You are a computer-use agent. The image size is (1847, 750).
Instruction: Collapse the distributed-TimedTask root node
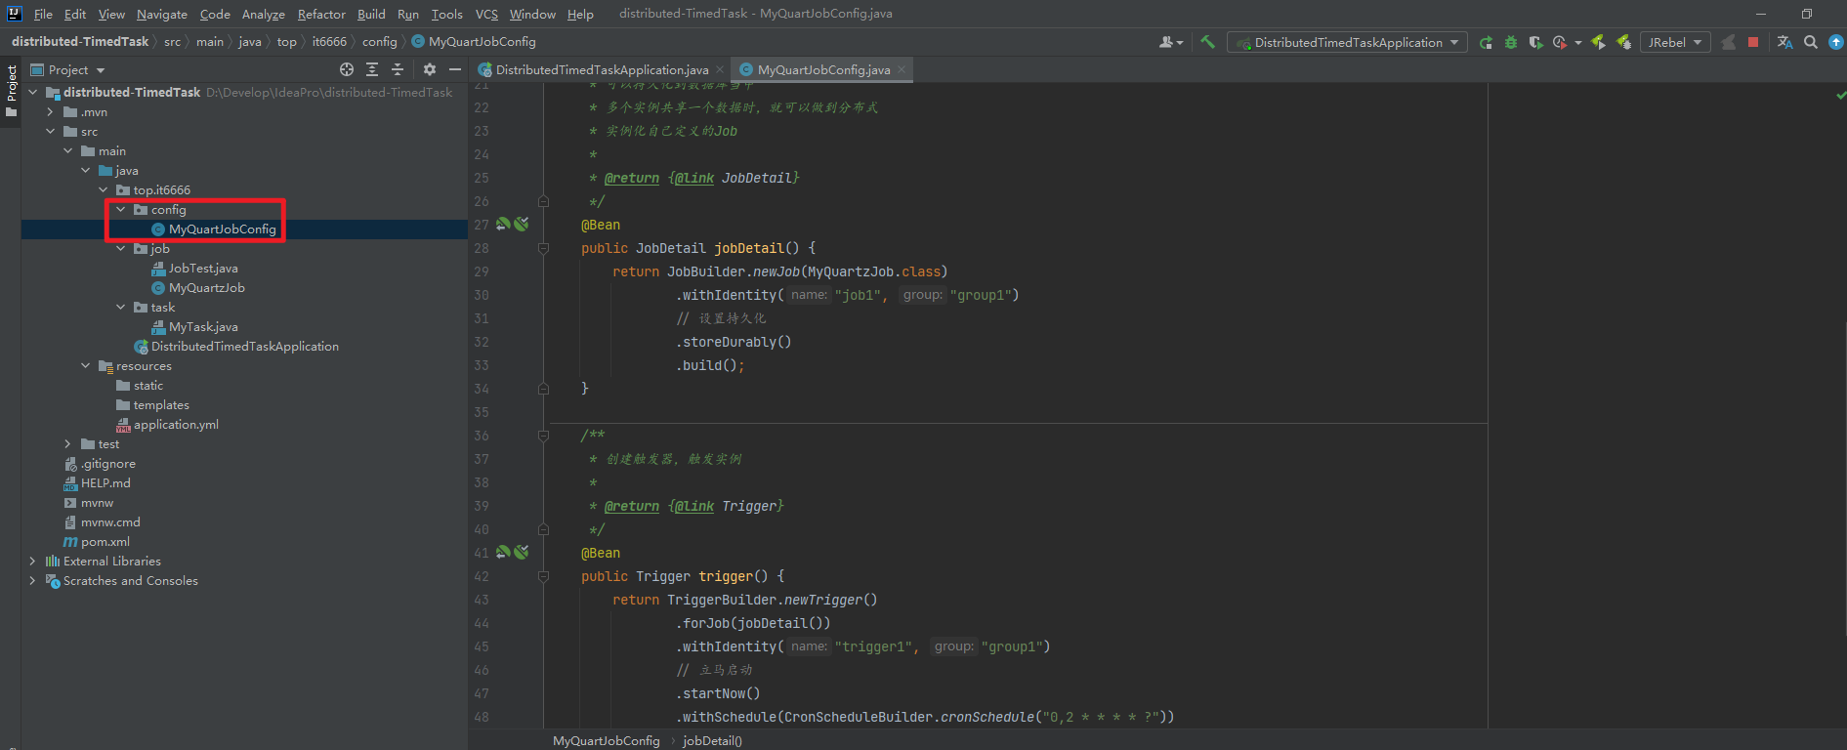33,92
